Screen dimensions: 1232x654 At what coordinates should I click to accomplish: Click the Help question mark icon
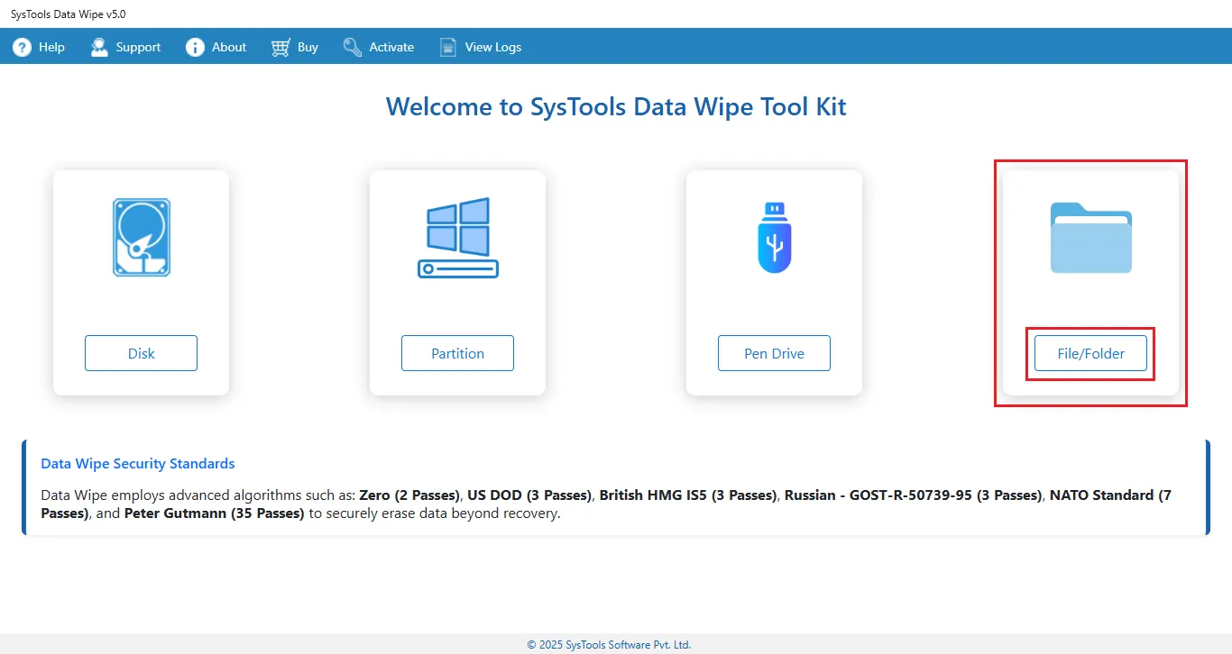pyautogui.click(x=22, y=47)
